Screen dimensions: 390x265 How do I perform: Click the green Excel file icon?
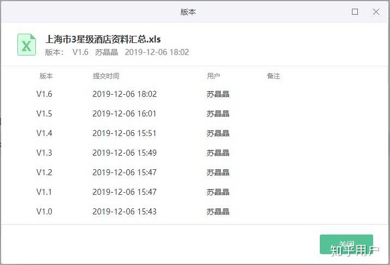27,45
